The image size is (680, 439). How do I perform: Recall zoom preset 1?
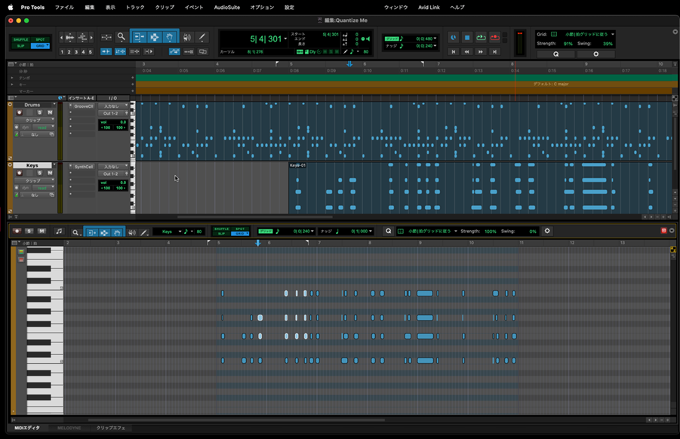click(62, 52)
